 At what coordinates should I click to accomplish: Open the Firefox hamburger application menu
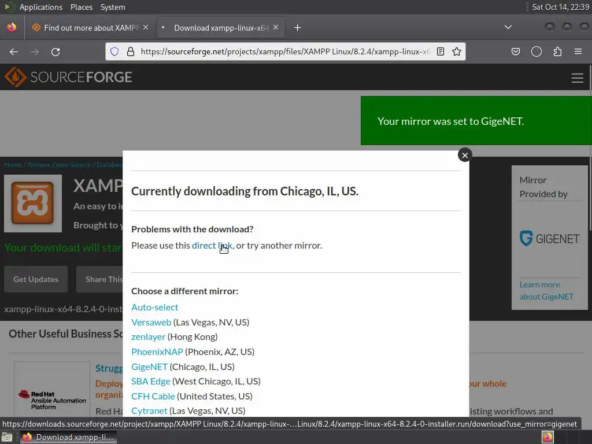[578, 51]
